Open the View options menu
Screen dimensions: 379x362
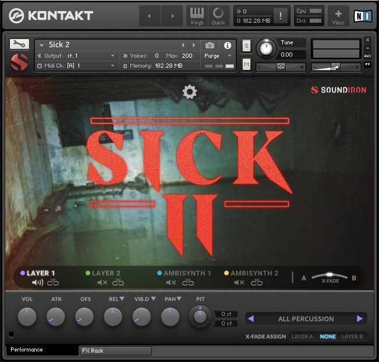(338, 17)
